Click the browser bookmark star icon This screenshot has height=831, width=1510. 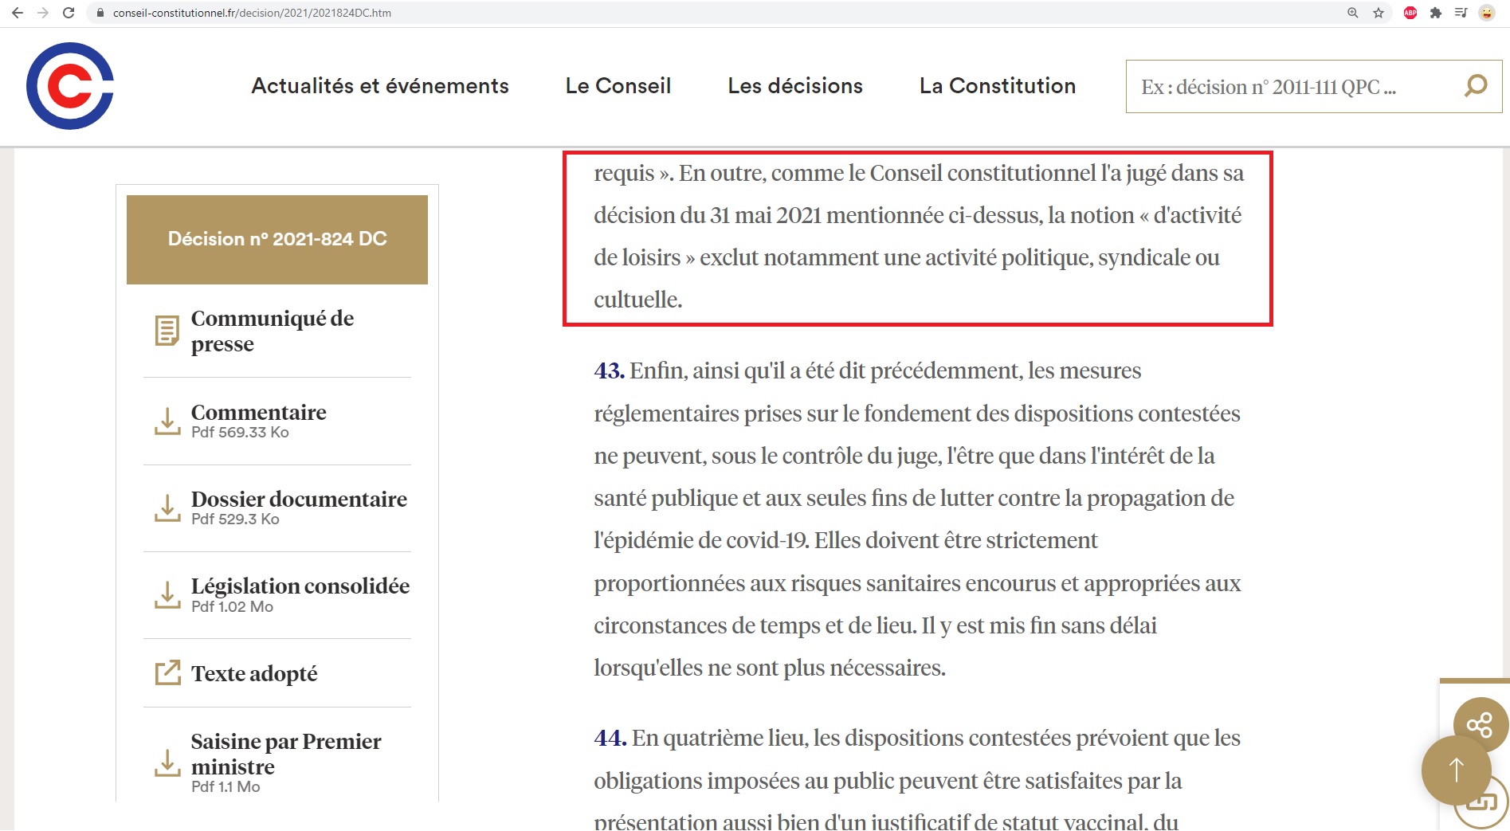[x=1379, y=13]
